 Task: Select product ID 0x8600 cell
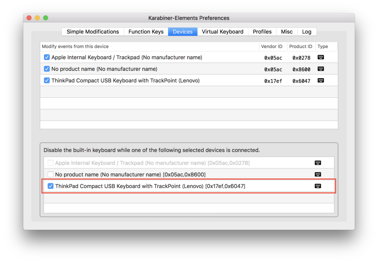tap(301, 69)
